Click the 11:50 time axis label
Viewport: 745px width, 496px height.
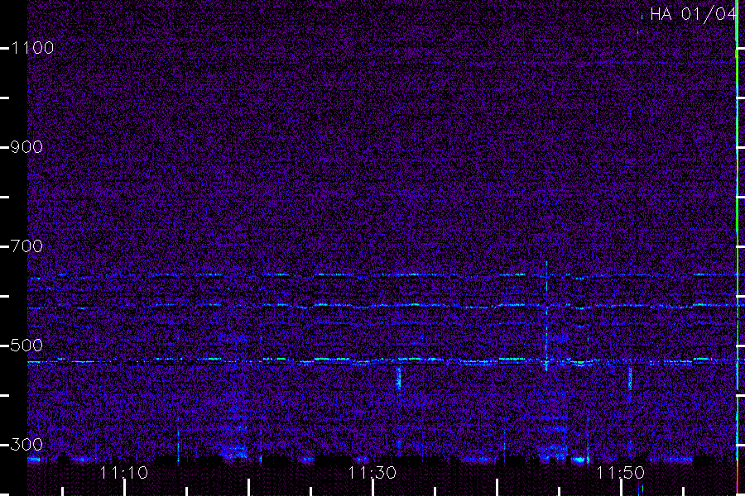(620, 473)
